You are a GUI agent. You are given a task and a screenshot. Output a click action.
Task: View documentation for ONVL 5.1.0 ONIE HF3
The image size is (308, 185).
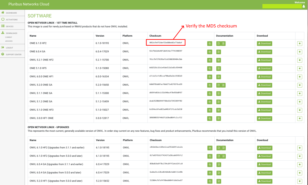(x=218, y=110)
